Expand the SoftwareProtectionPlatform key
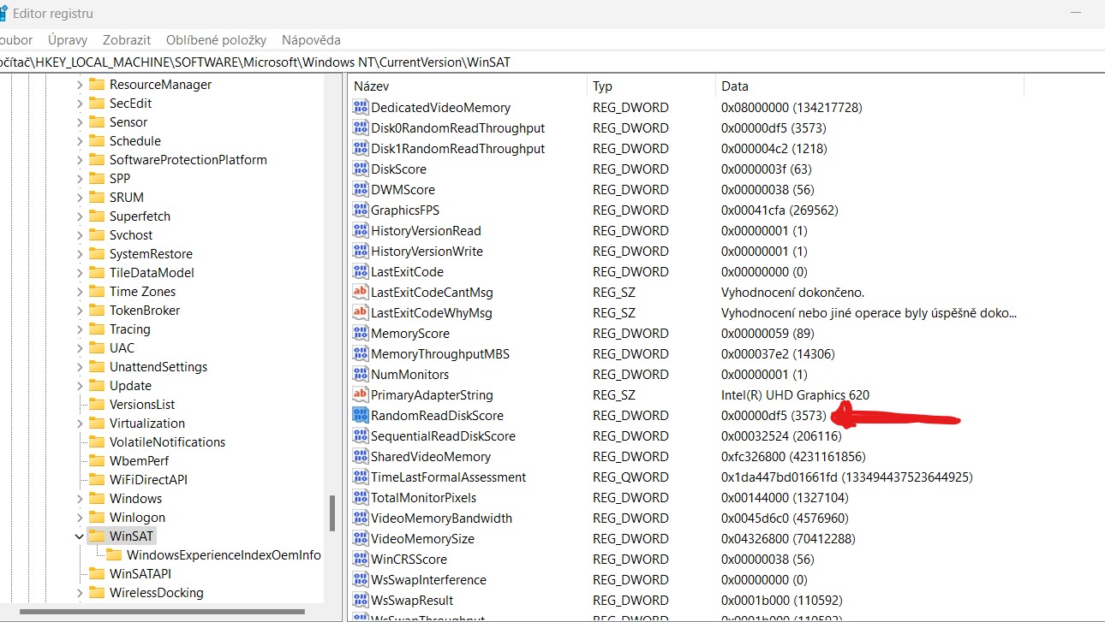The height and width of the screenshot is (622, 1105). pos(80,159)
